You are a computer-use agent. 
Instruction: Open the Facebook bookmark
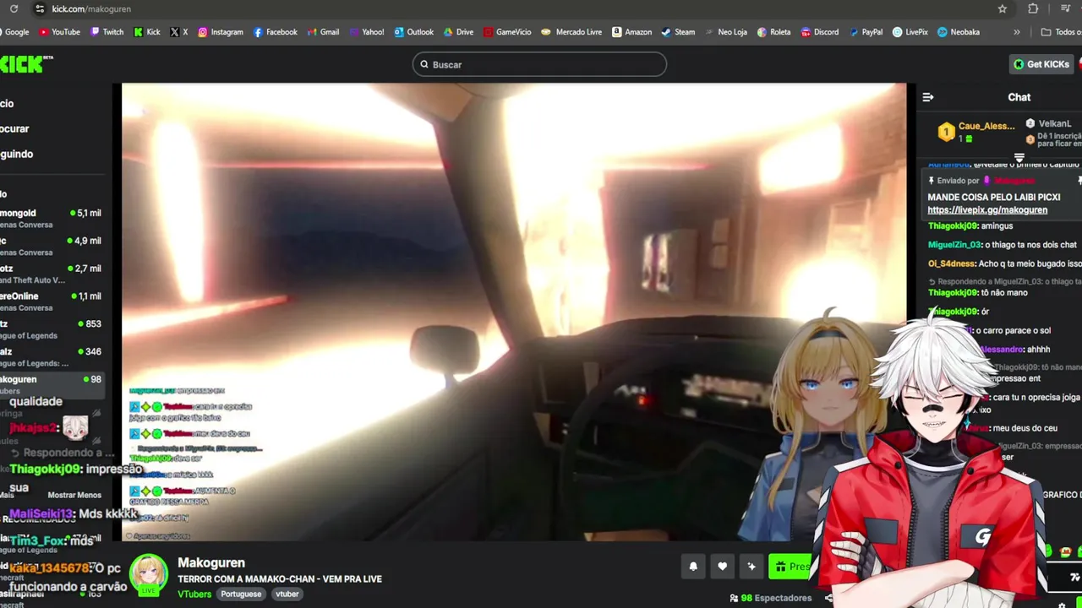pos(275,32)
